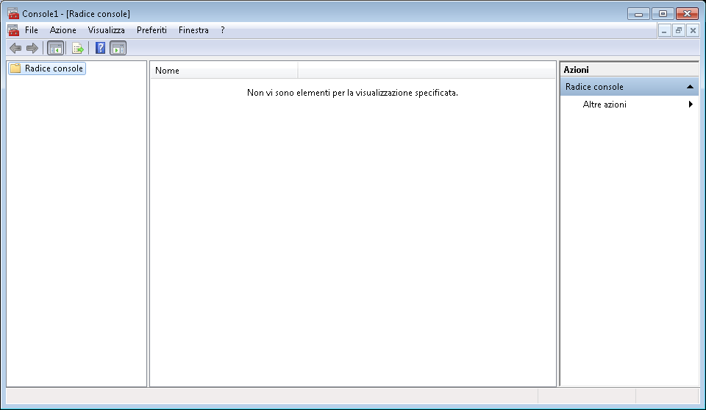Restore the inner child window

point(679,31)
